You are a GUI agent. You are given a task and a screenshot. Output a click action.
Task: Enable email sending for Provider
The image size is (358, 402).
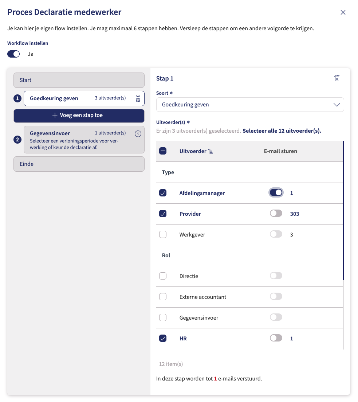click(276, 214)
